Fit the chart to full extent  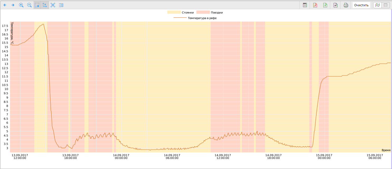coord(53,5)
